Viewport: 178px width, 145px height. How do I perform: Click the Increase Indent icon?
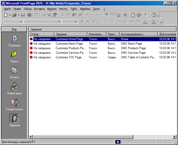pyautogui.click(x=138, y=22)
